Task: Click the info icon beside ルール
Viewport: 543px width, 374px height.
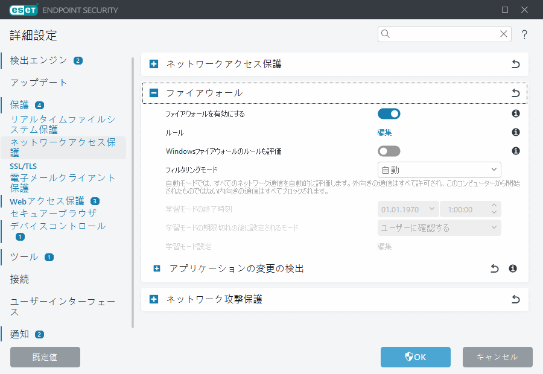Action: (516, 132)
